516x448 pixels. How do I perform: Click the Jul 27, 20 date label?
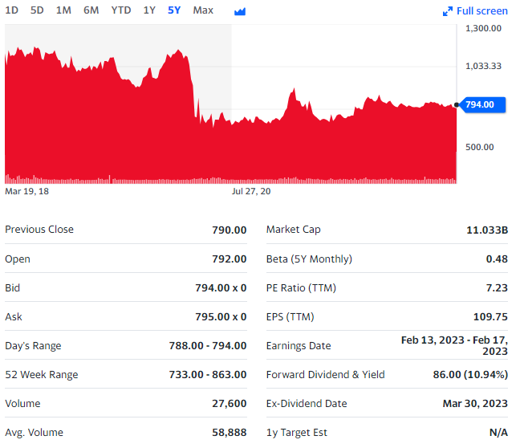pos(251,191)
